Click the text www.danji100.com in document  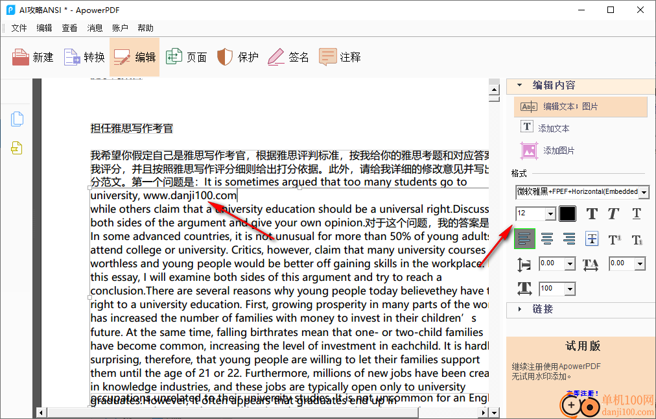190,195
